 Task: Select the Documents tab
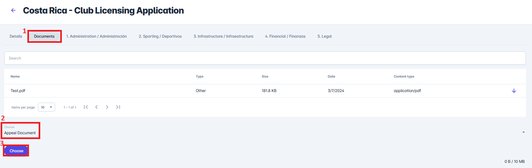[44, 36]
